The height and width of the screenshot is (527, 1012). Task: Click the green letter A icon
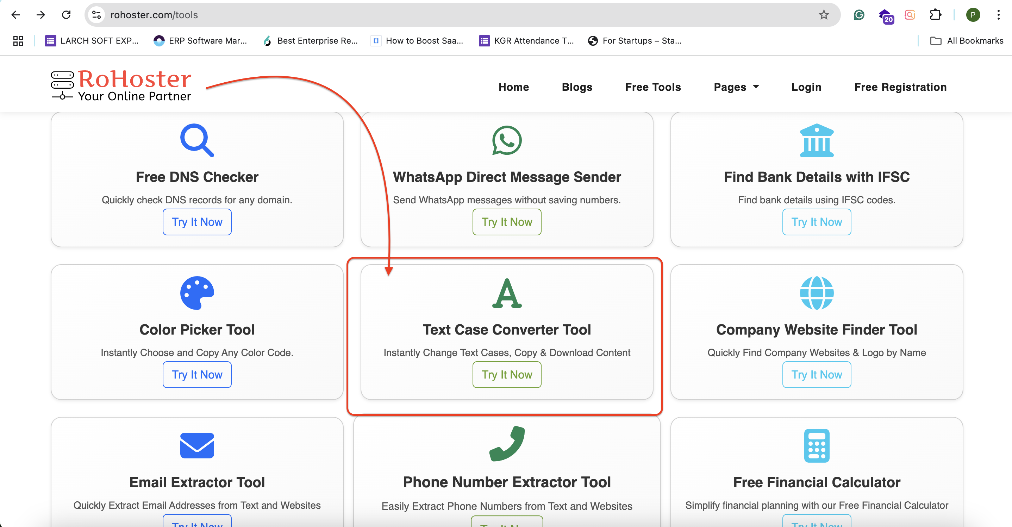(x=507, y=293)
